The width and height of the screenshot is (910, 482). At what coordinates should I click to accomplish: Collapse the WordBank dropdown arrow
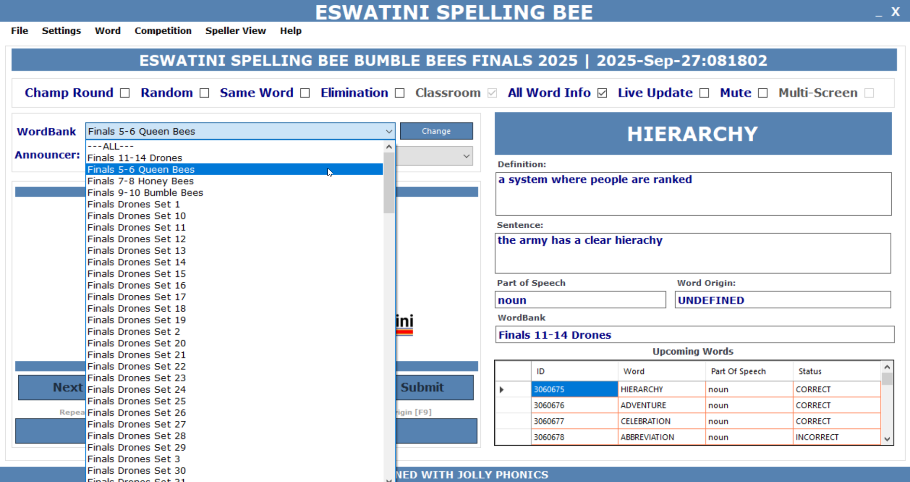(389, 131)
